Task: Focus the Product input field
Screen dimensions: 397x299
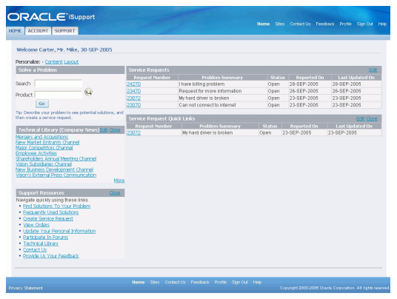Action: [59, 95]
